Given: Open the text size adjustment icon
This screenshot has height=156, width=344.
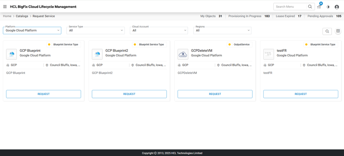Looking at the screenshot, I should click(319, 7).
